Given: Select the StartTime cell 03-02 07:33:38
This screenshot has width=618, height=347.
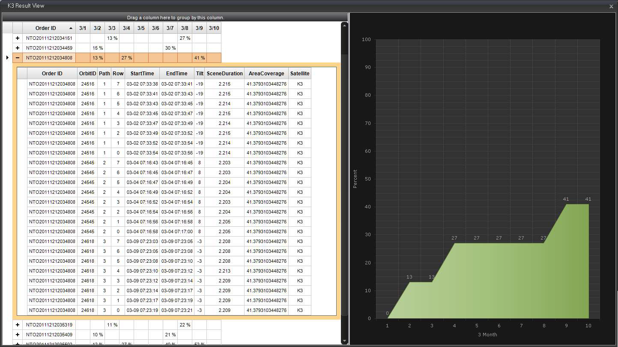Looking at the screenshot, I should click(x=142, y=84).
